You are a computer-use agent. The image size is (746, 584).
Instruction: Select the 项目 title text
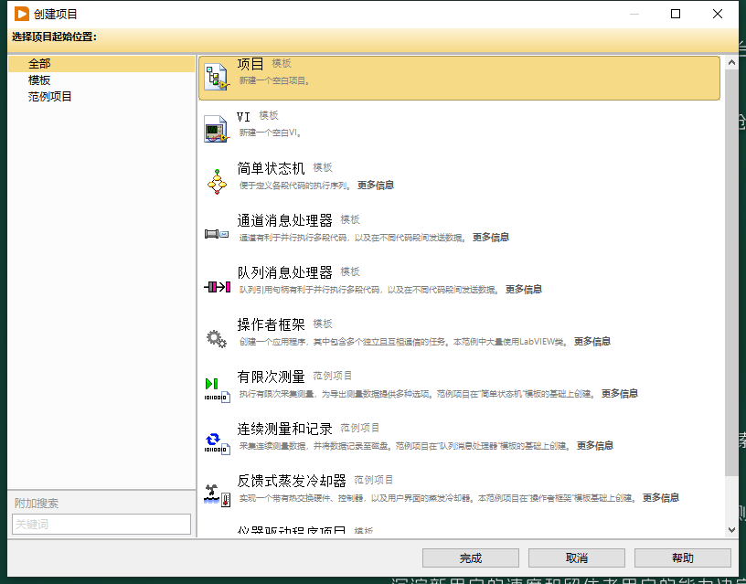point(250,64)
